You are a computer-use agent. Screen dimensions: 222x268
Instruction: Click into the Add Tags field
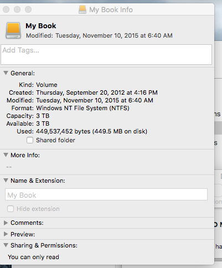click(x=106, y=54)
